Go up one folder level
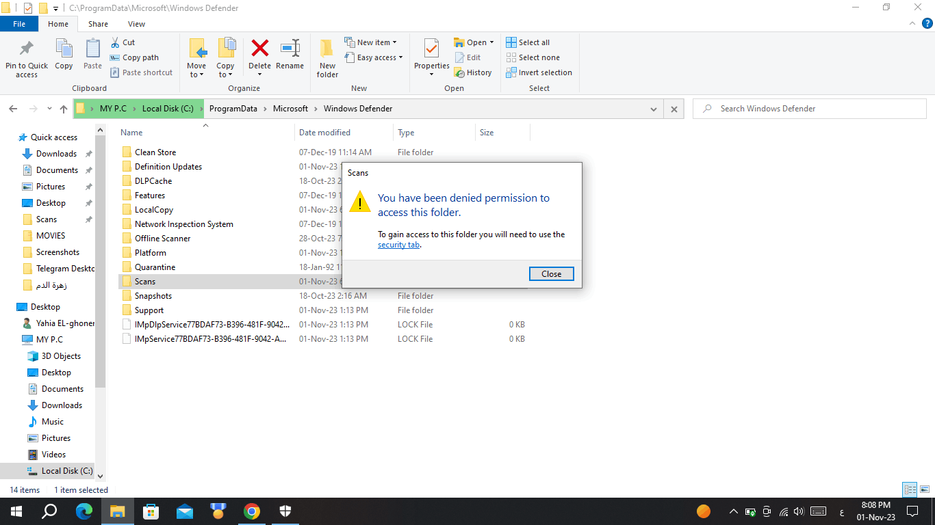 (x=64, y=109)
